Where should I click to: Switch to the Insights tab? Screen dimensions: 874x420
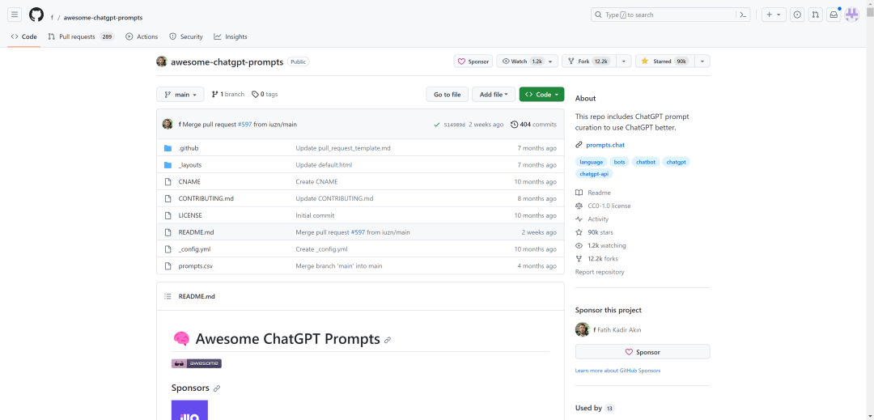tap(231, 36)
